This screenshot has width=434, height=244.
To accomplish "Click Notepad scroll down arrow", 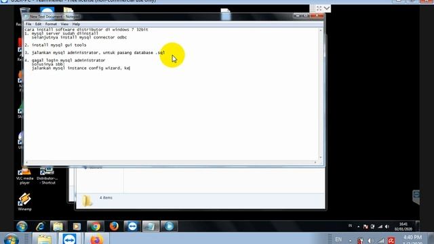I will (321, 157).
